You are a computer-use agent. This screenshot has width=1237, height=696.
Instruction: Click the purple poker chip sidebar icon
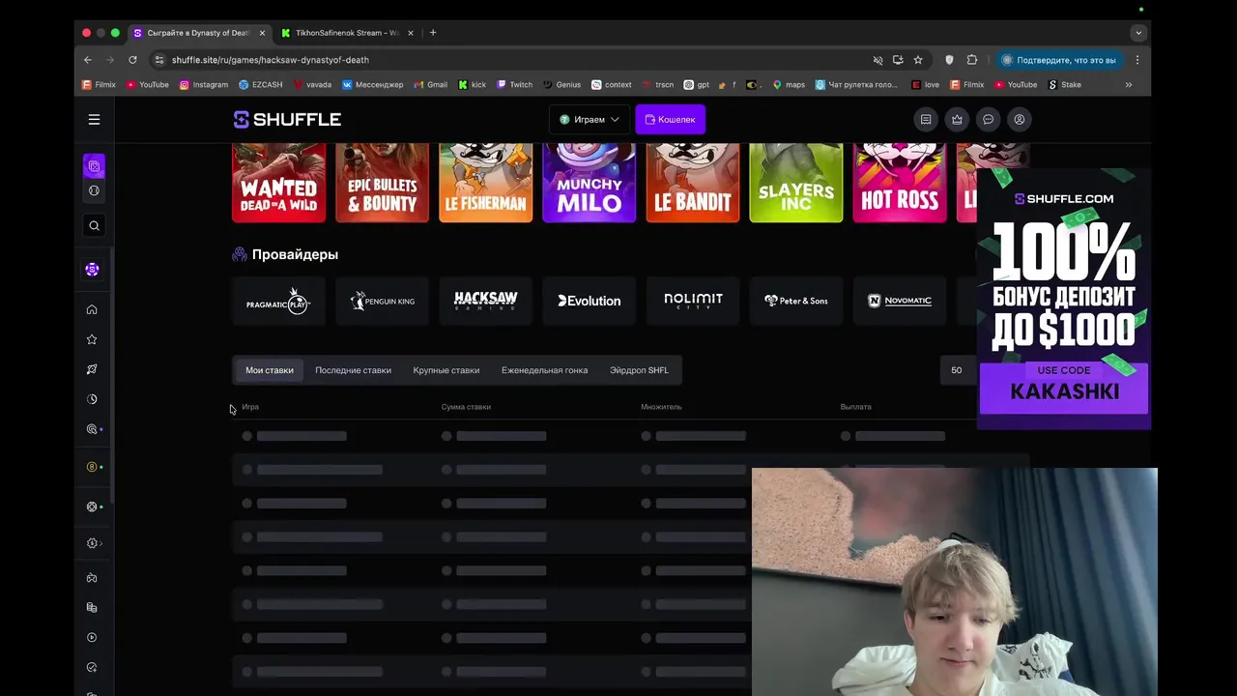click(92, 270)
